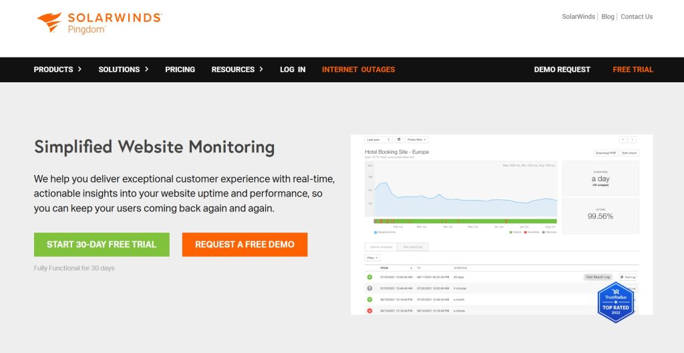Open the Pricing page from the nav bar
The height and width of the screenshot is (353, 684).
(180, 70)
